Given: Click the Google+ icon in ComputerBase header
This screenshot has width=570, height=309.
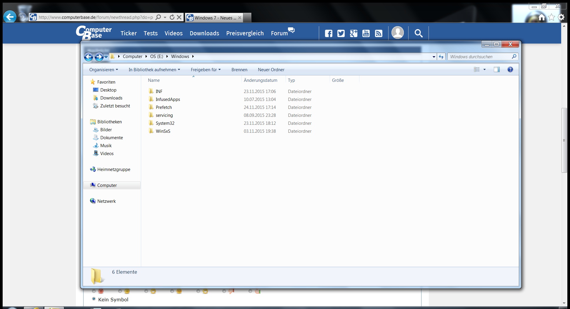Looking at the screenshot, I should (354, 33).
